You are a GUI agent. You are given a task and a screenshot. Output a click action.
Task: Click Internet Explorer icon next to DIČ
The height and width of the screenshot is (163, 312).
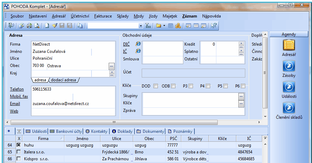click(x=138, y=44)
